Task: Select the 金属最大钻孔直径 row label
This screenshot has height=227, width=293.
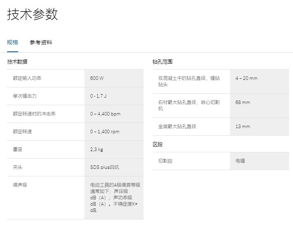Action: [177, 127]
